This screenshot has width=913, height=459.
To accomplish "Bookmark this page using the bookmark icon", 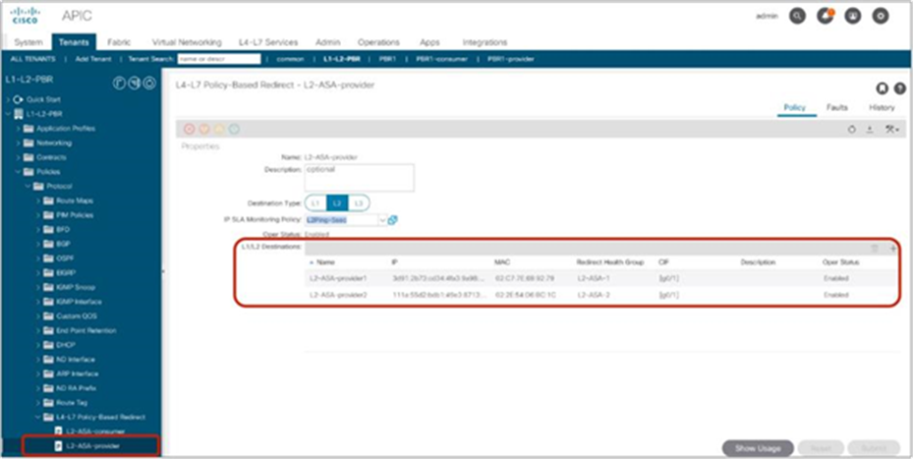I will 882,88.
